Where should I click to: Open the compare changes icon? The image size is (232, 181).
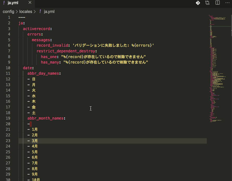coord(208,3)
